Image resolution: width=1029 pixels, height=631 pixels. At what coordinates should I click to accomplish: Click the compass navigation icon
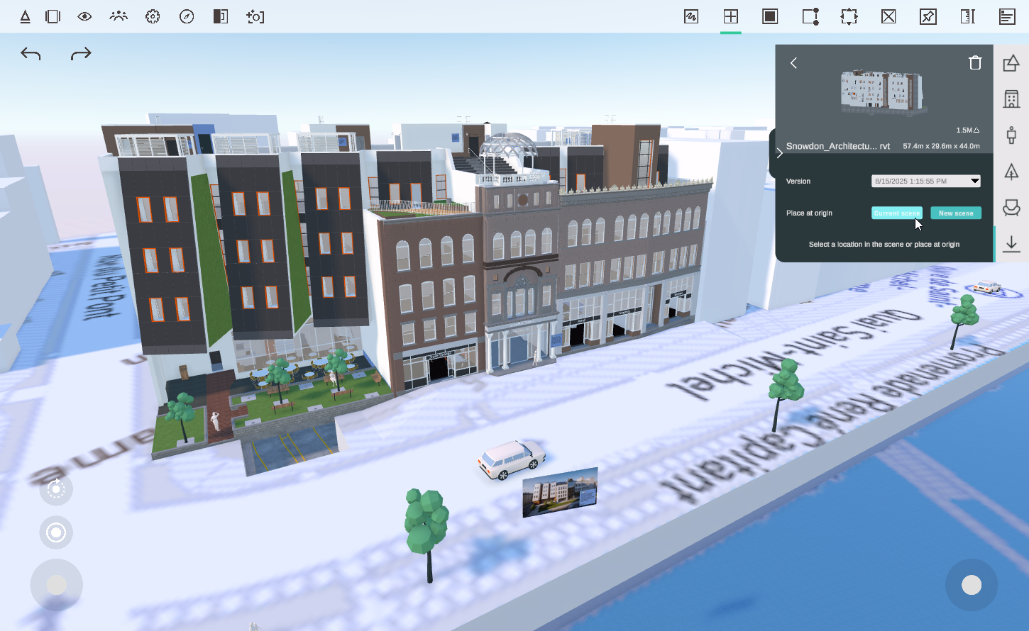click(187, 16)
